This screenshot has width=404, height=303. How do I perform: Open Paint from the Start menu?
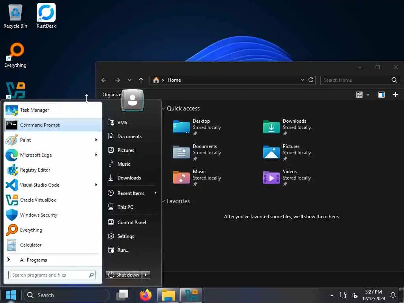tap(53, 140)
